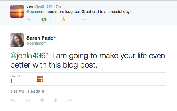Favorite Sarah Fader's tweet with the star
Screen dimensions: 177x111
tap(42, 100)
